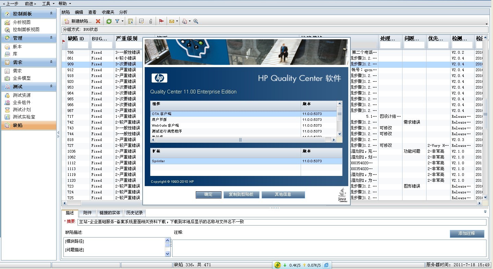Click 确定 in the Quality Center dialog
This screenshot has width=493, height=269.
[x=208, y=194]
